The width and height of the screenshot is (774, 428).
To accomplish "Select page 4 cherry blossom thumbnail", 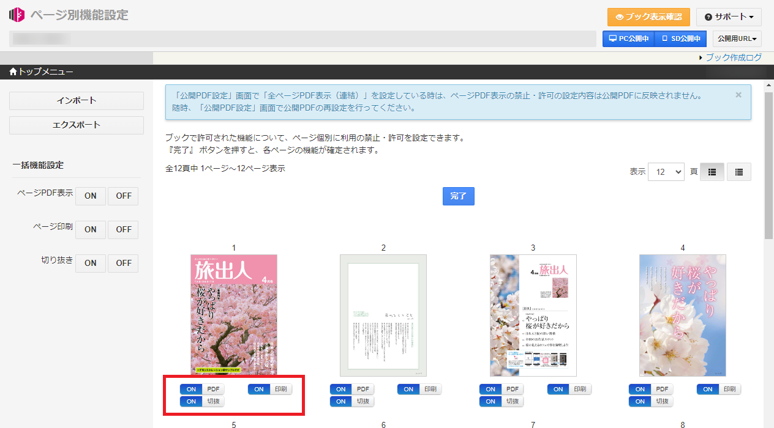I will [682, 315].
